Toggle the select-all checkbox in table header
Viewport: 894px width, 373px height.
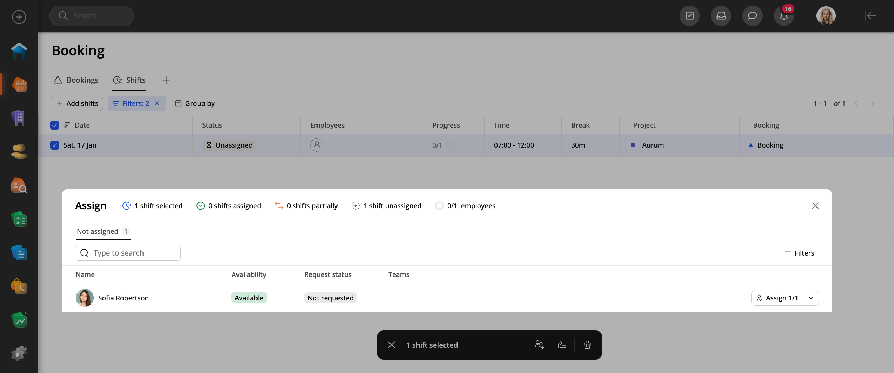coord(55,125)
